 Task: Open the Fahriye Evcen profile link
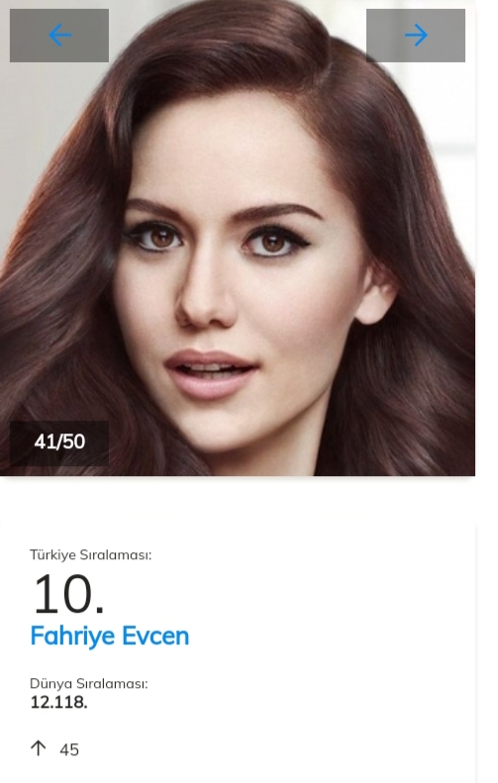click(x=109, y=636)
